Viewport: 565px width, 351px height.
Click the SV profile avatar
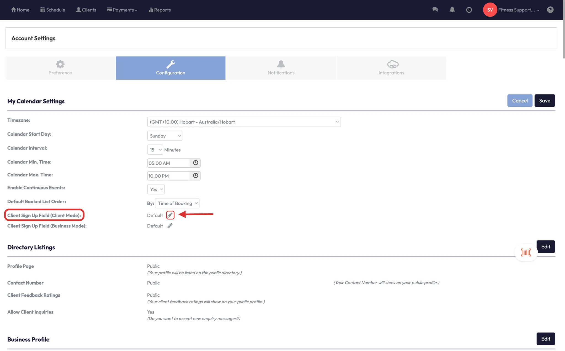[490, 10]
